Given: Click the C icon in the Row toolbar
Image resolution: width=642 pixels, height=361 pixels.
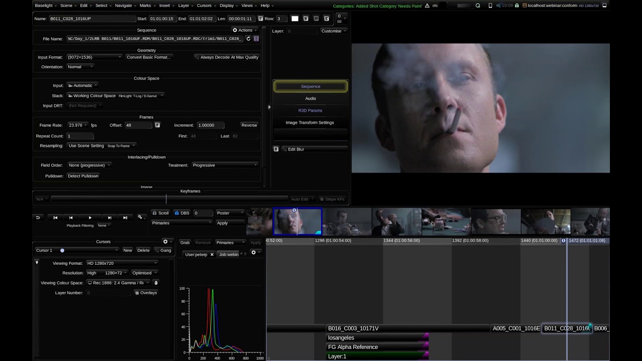Looking at the screenshot, I should 327,19.
